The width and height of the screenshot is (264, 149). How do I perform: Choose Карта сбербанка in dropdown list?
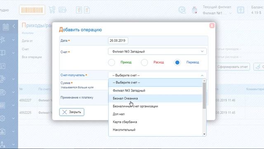pos(156,122)
